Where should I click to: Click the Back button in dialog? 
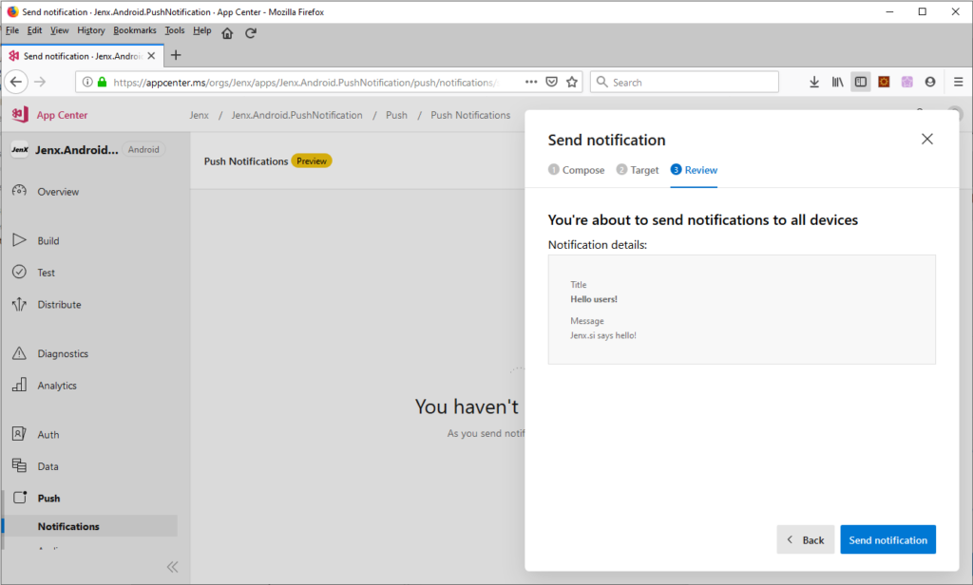click(806, 539)
